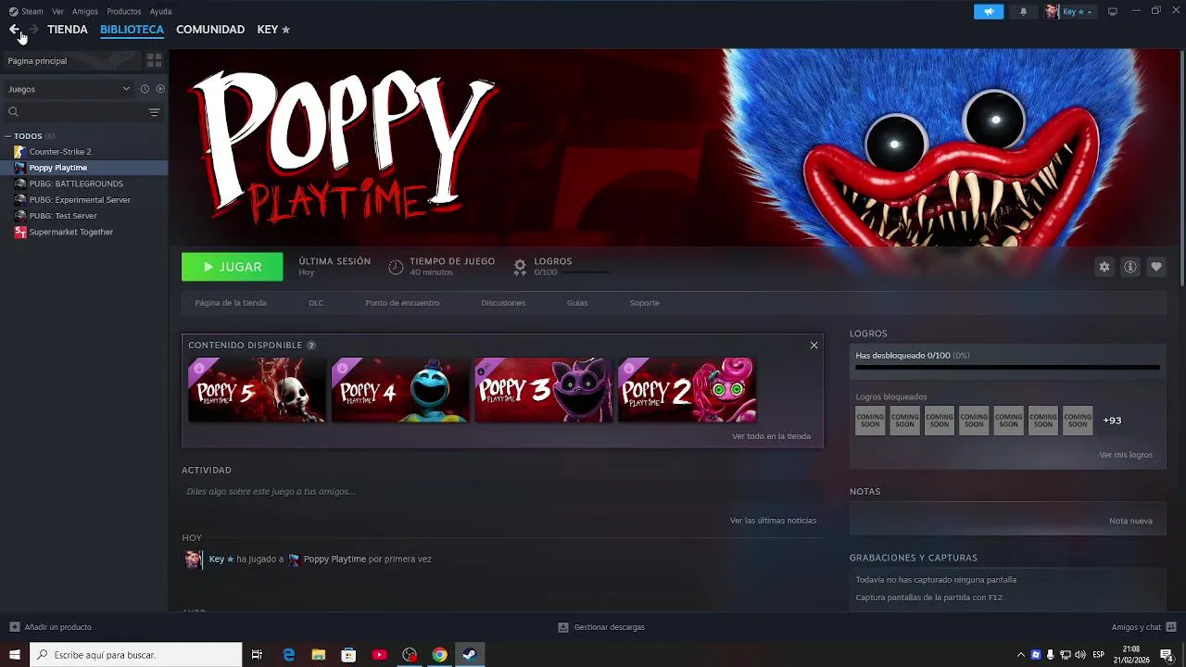Select PUBG: BATTLEGROUNDS in library
Screen dimensions: 1186x667
(x=83, y=183)
